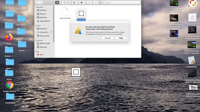
Task: Select 6 November 2020 audio file
Action: point(192,19)
